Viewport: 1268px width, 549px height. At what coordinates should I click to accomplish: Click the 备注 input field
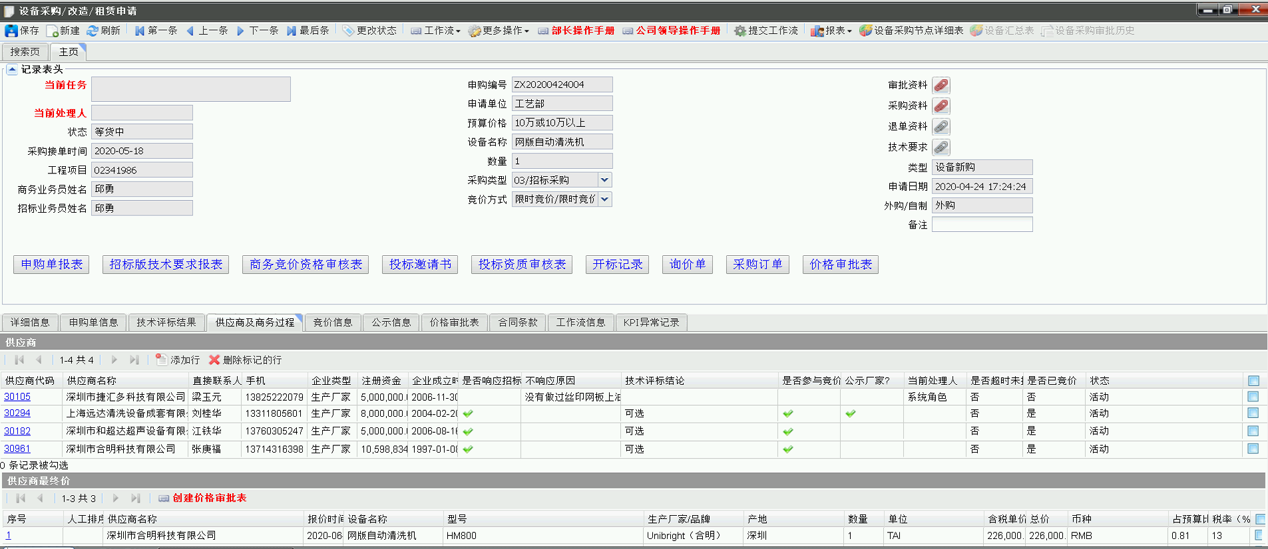(982, 225)
